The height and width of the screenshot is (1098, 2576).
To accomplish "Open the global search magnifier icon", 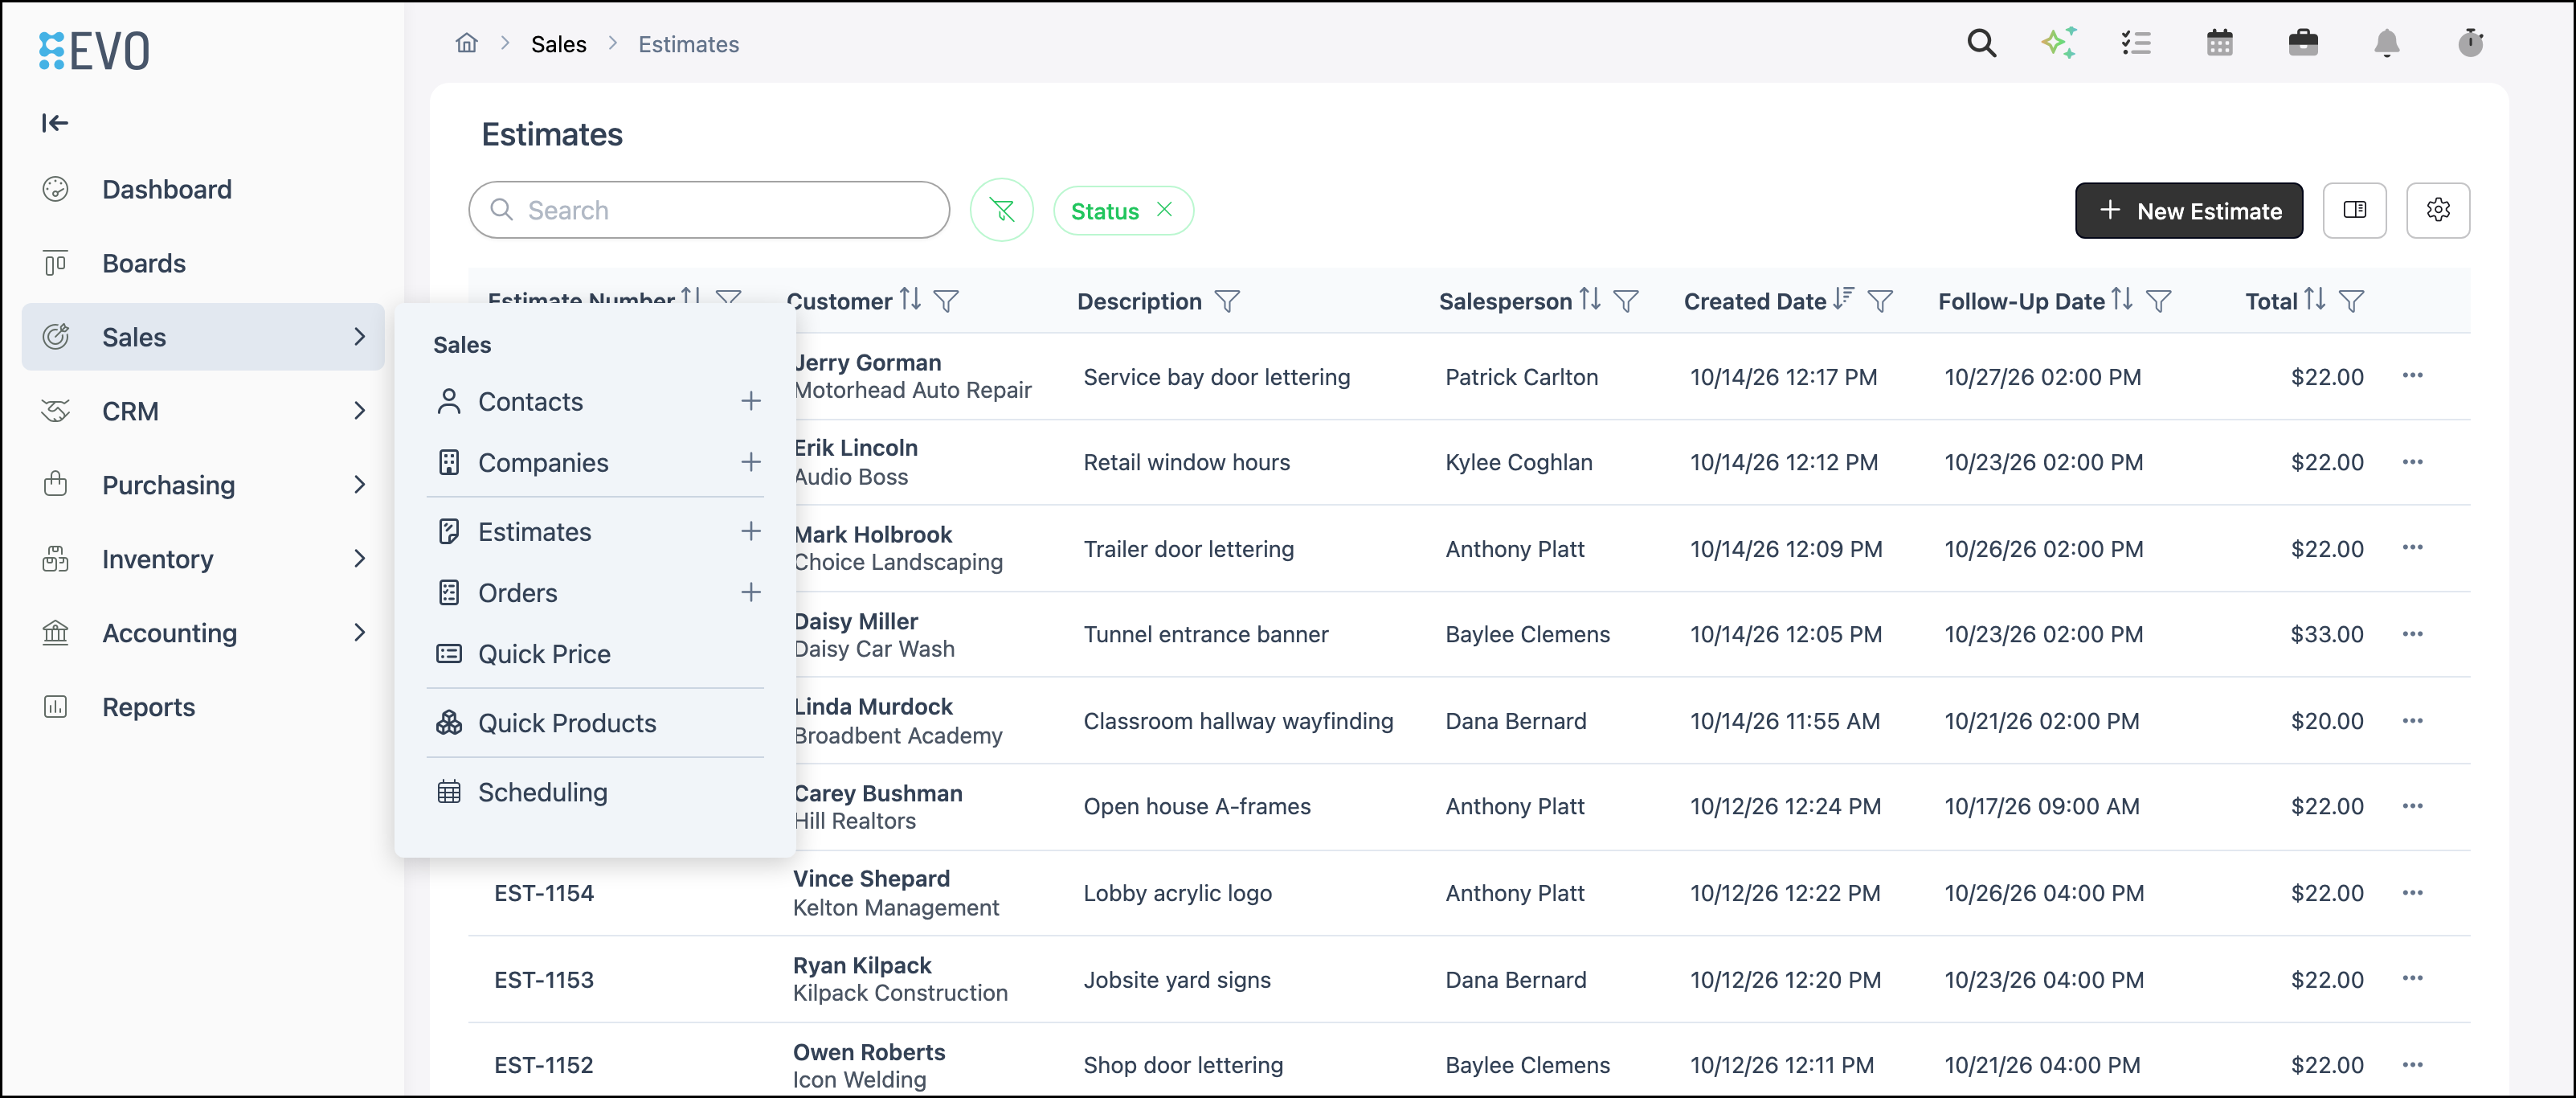I will 1981,43.
